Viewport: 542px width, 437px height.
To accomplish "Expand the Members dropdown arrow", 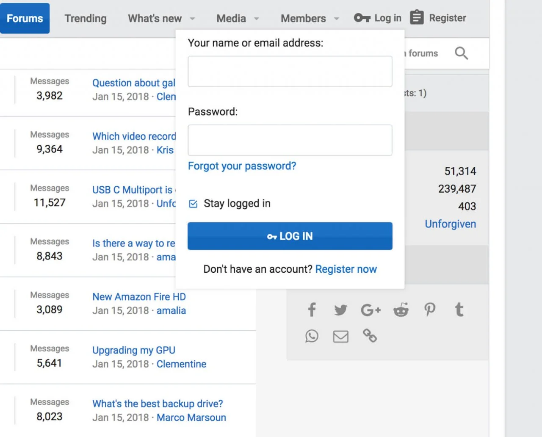I will [x=337, y=19].
